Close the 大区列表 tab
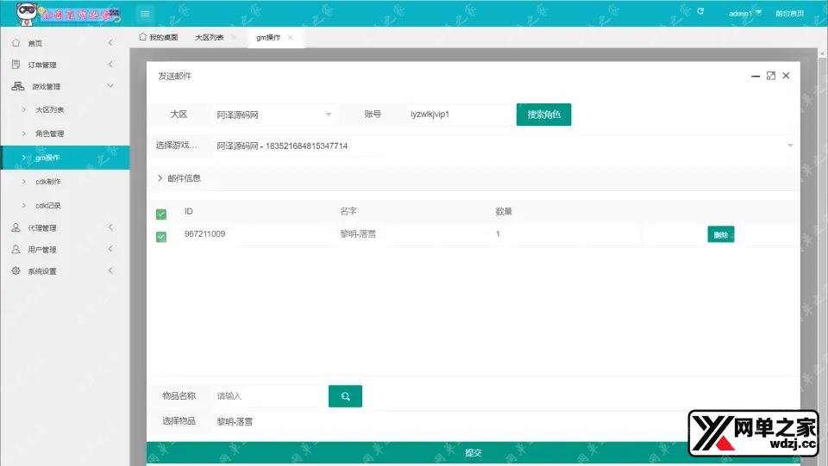Viewport: 828px width, 466px height. [x=234, y=38]
